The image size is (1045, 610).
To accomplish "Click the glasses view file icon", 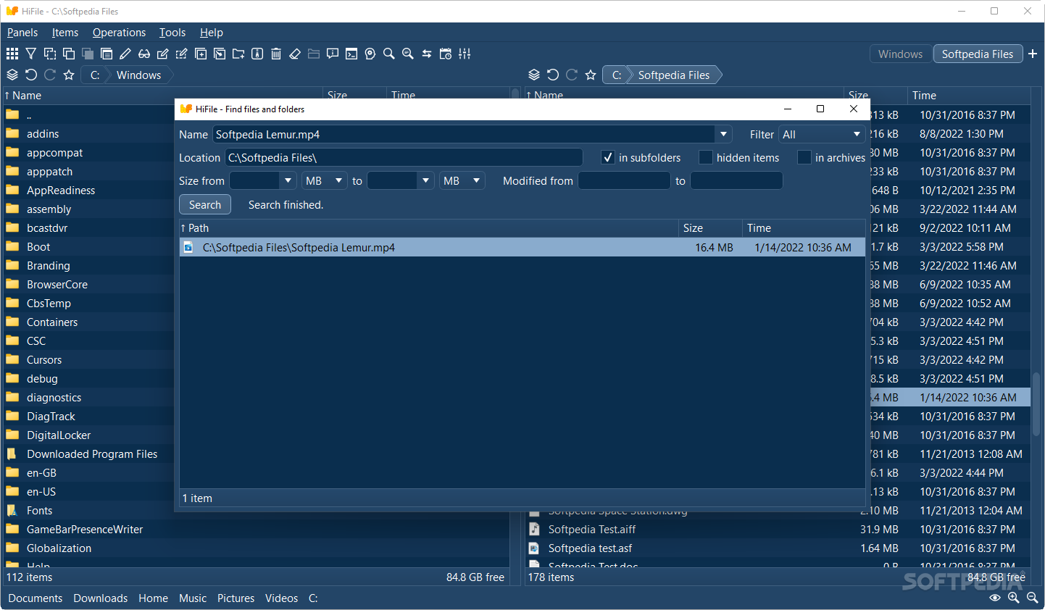I will pos(144,54).
